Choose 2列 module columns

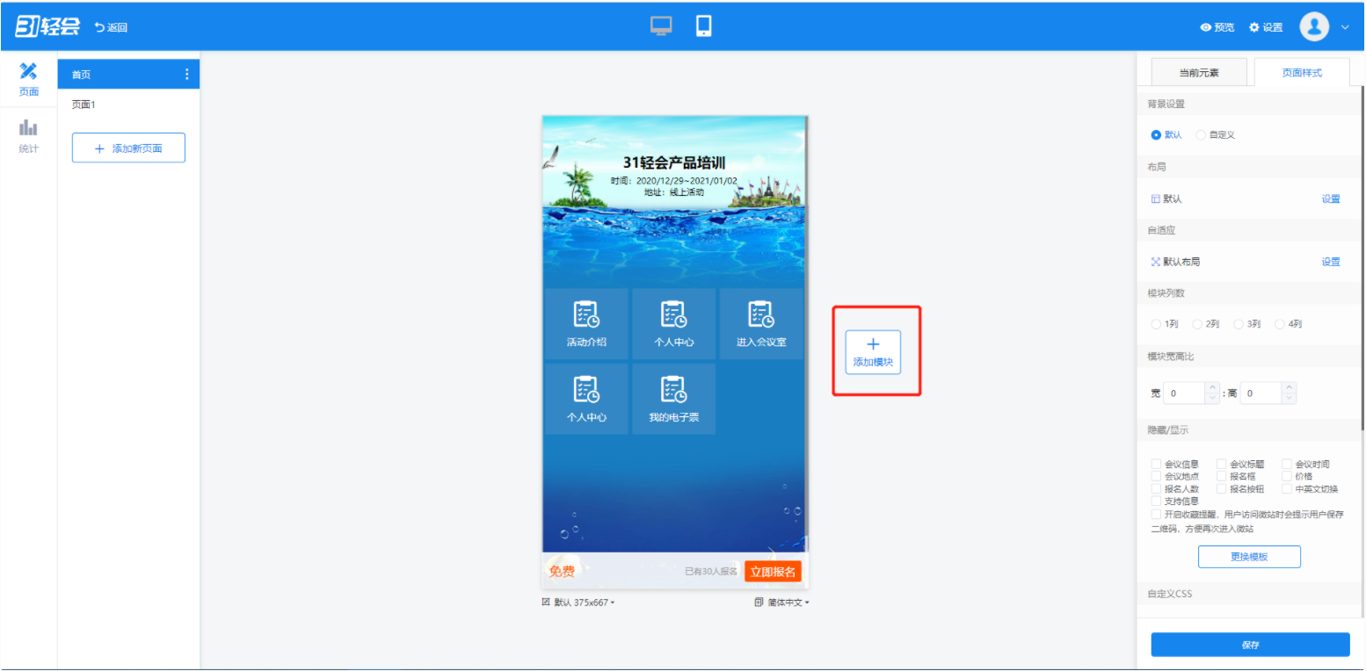tap(1197, 324)
